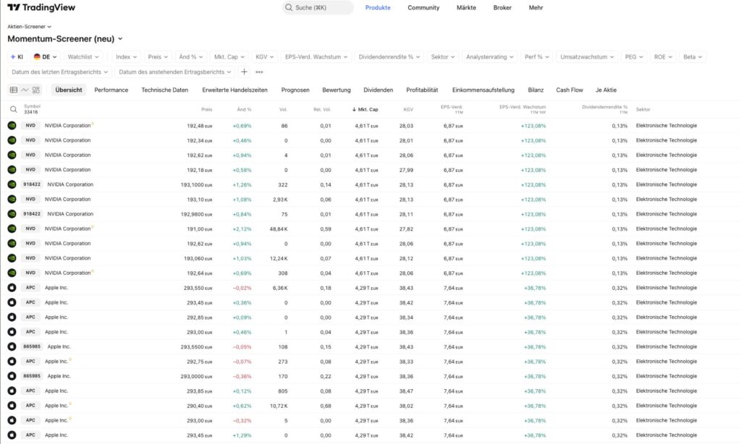Image resolution: width=741 pixels, height=444 pixels.
Task: Switch to the heatmap view icon
Action: tap(36, 90)
